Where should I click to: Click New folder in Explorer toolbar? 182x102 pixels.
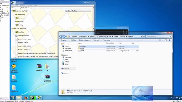107,40
